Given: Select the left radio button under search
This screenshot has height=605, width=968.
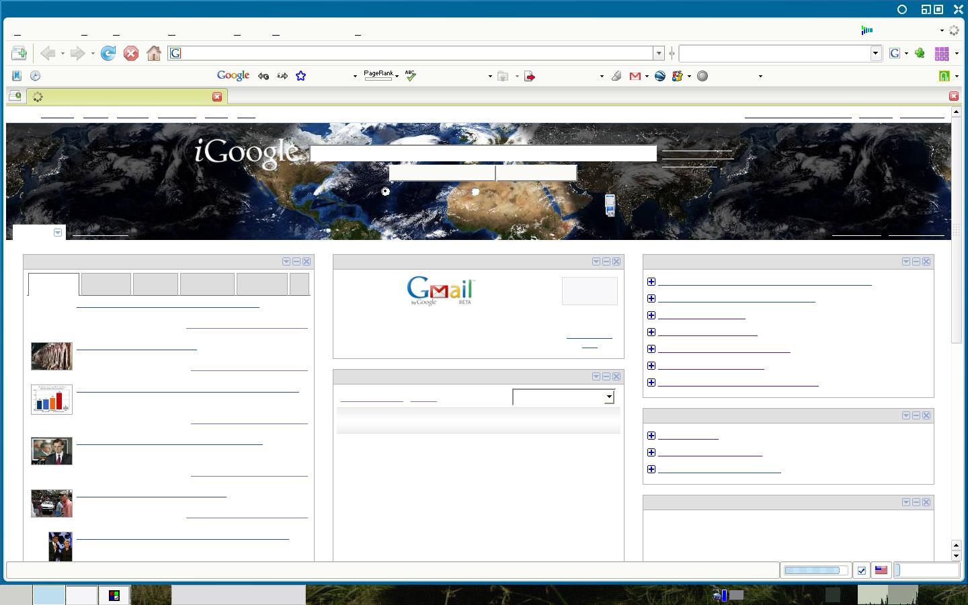Looking at the screenshot, I should coord(385,192).
